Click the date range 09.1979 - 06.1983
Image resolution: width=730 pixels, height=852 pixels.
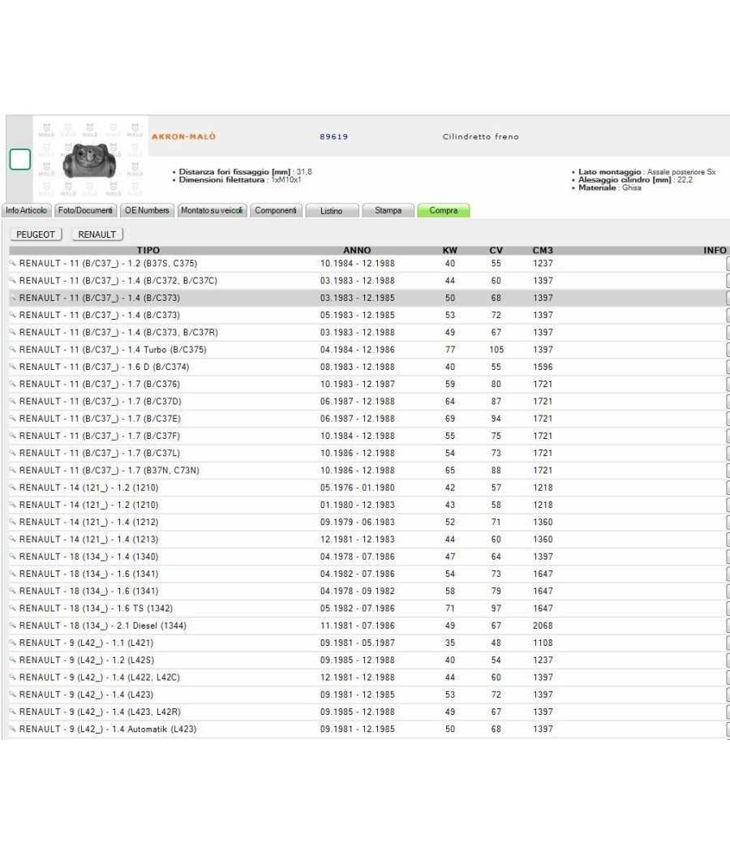point(358,522)
